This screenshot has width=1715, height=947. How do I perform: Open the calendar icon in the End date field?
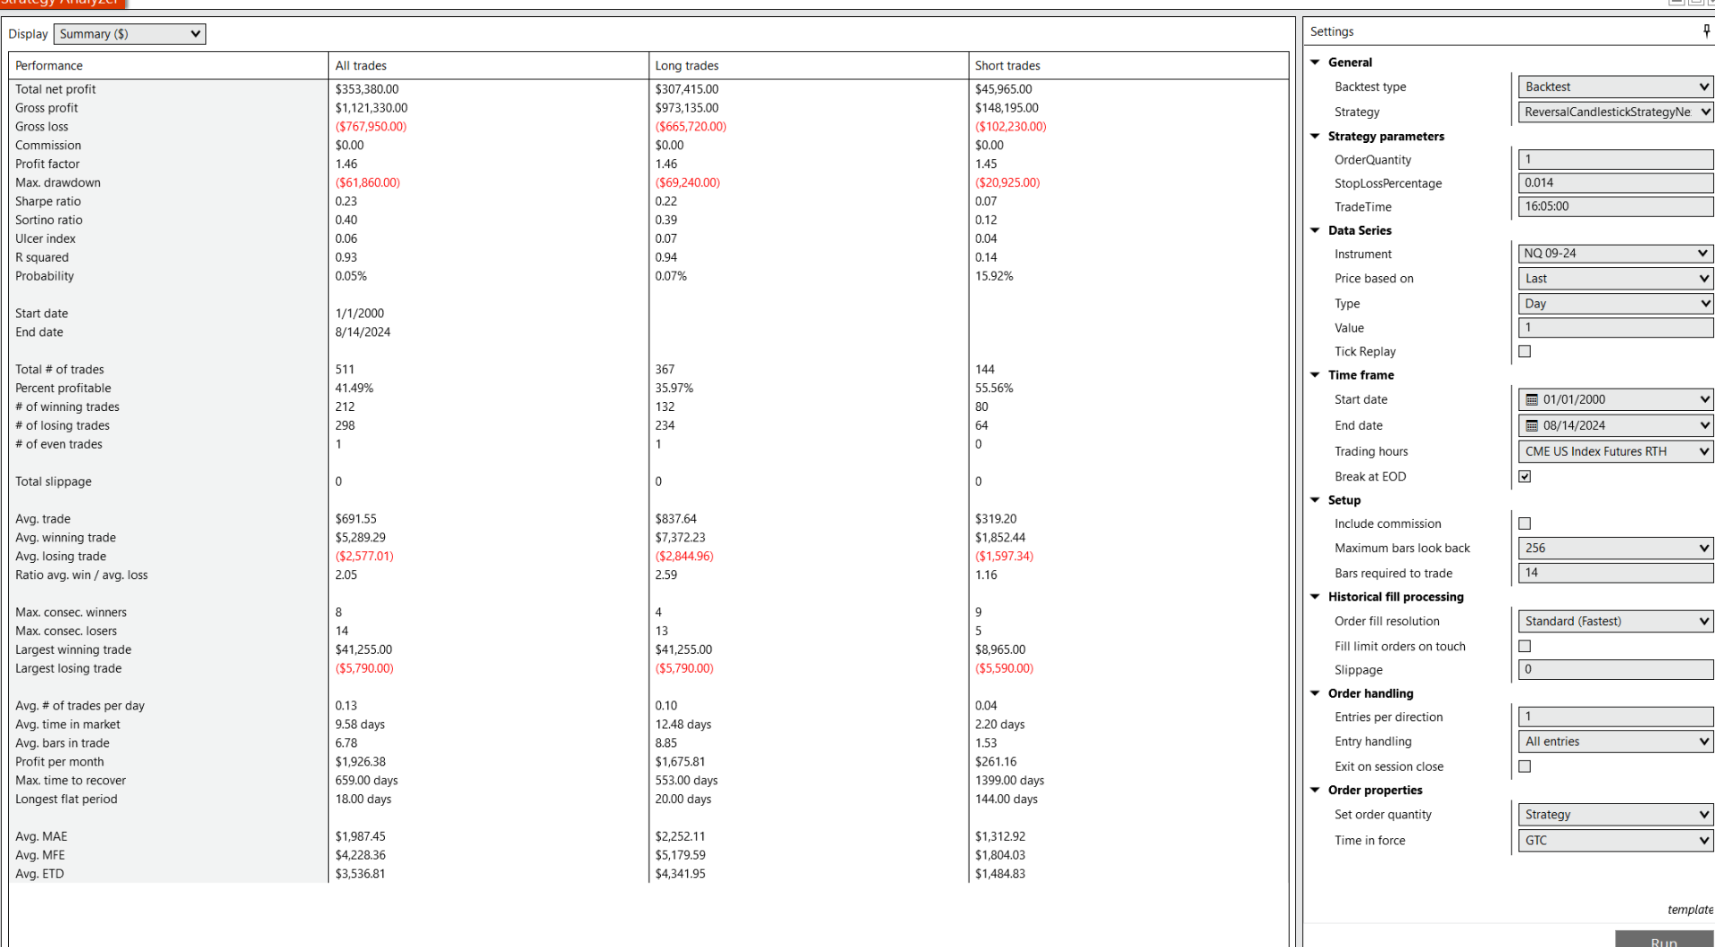[x=1532, y=425]
